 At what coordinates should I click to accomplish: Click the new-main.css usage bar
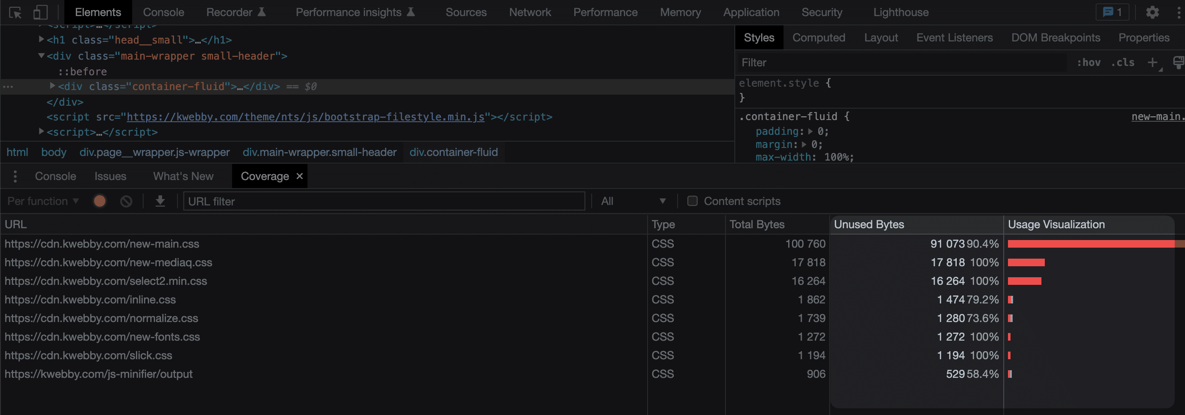[1096, 244]
